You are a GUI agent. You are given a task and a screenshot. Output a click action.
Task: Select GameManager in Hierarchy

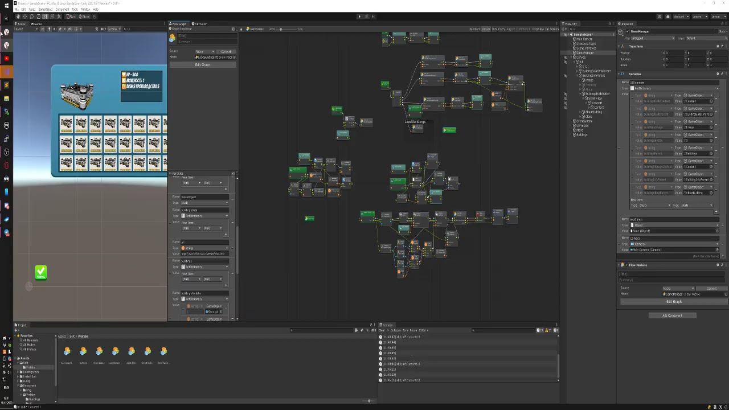pos(585,52)
